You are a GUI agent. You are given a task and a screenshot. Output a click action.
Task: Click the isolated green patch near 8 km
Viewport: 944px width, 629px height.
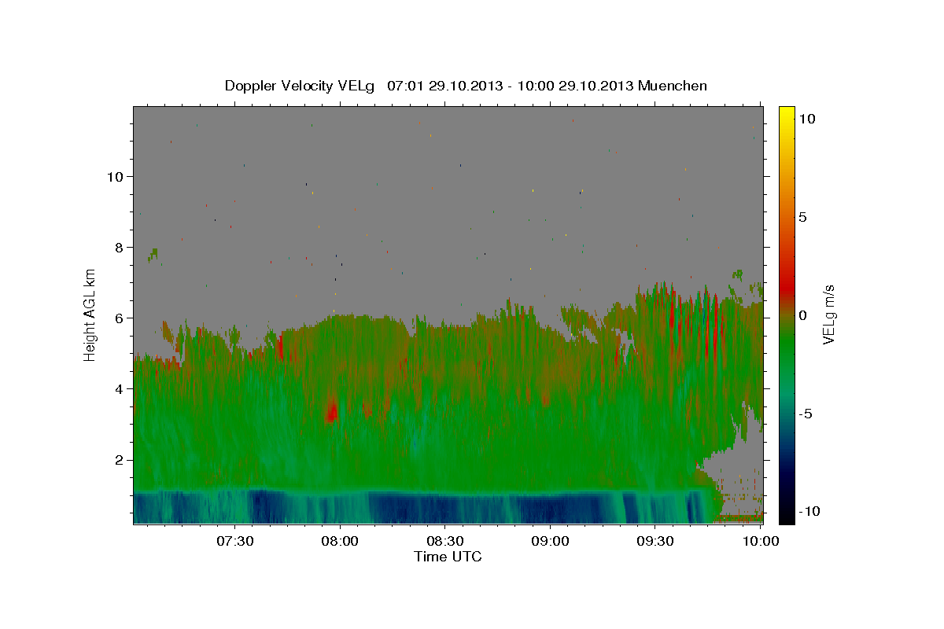coord(153,254)
